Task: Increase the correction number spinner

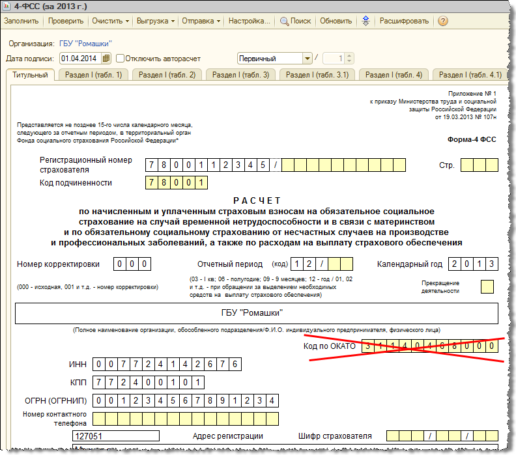Action: pyautogui.click(x=349, y=56)
